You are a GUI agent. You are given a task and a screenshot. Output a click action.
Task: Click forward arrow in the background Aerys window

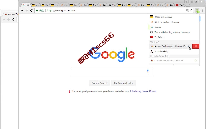coord(9,19)
